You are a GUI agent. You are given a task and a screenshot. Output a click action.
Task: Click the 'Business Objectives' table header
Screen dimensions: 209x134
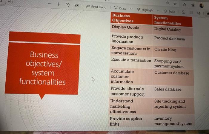tap(131, 19)
